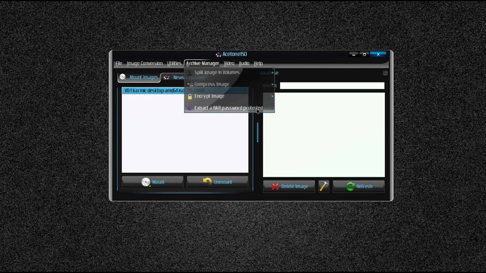Viewport: 486px width, 273px height.
Task: Open the Audio menu
Action: coord(244,63)
